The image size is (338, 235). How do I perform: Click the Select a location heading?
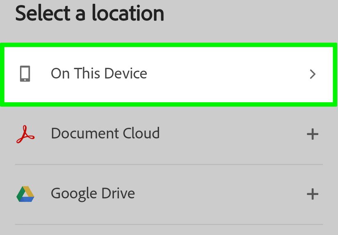[x=90, y=13]
